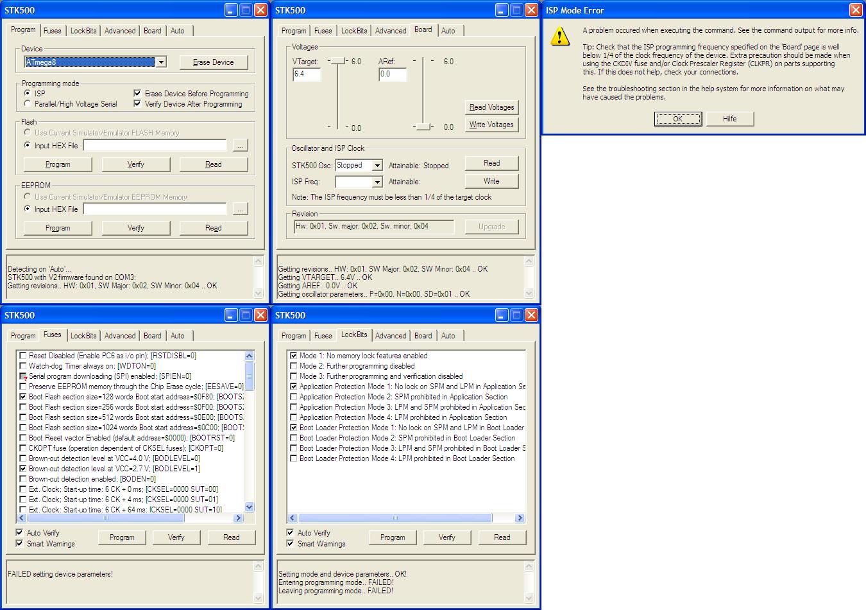Screen dimensions: 866x610
Task: Click Flash section Read button
Action: click(214, 164)
